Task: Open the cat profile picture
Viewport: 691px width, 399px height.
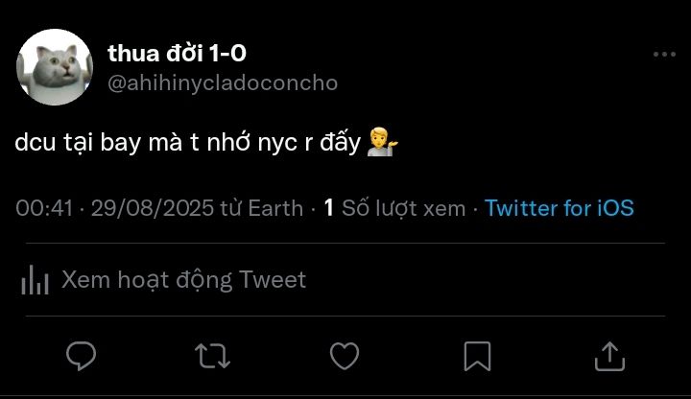Action: point(54,67)
